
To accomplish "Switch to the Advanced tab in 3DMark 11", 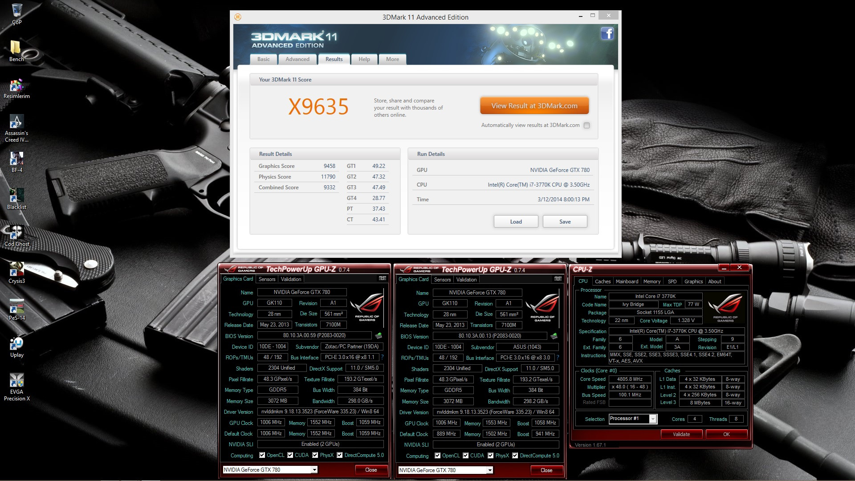I will click(x=297, y=59).
